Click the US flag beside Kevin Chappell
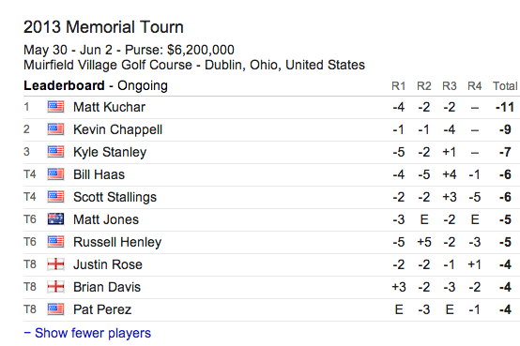This screenshot has width=520, height=346. coord(55,129)
